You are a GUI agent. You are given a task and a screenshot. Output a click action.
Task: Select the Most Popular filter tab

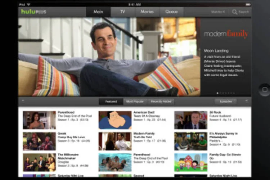[135, 102]
